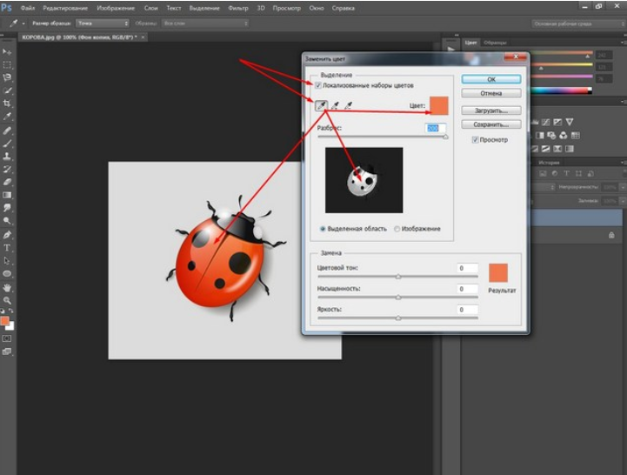Open the workspace switcher dropdown
The image size is (627, 475).
(x=578, y=24)
